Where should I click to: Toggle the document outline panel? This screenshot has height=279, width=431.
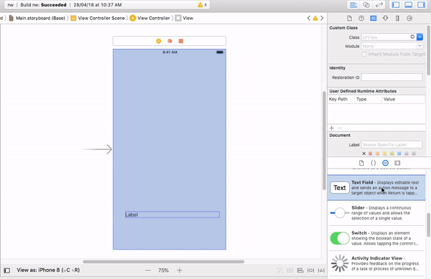[x=7, y=270]
